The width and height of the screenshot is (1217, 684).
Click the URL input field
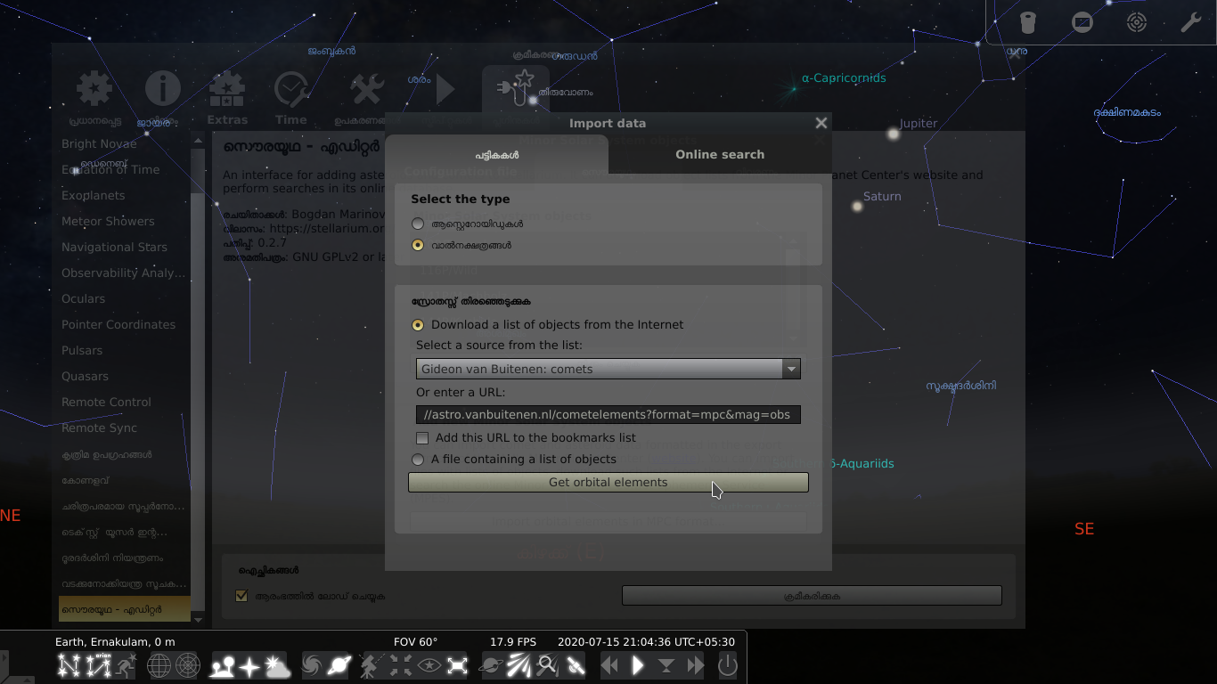click(608, 414)
